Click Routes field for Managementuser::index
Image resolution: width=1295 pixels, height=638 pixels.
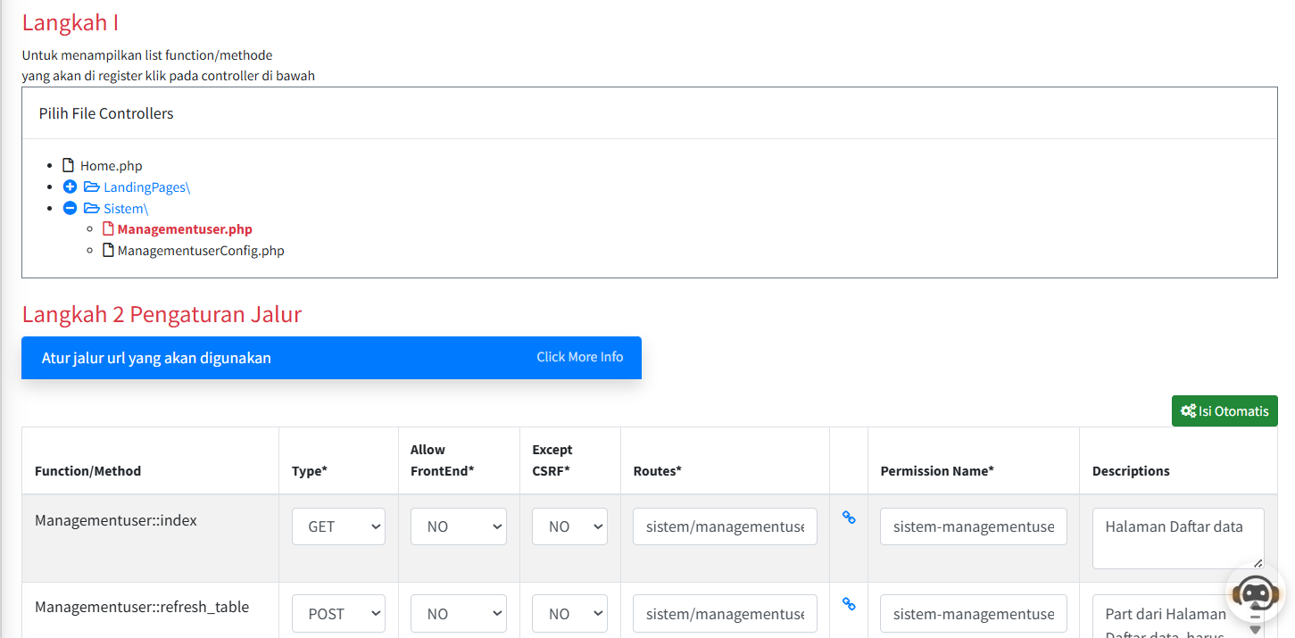pyautogui.click(x=725, y=526)
